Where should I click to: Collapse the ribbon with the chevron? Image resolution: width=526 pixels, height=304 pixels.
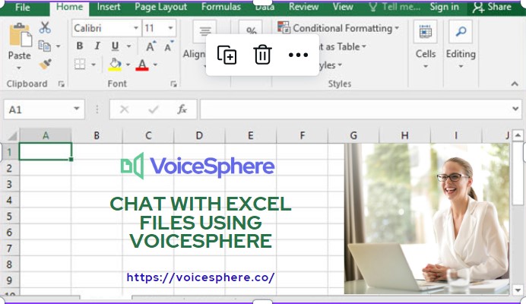(515, 84)
